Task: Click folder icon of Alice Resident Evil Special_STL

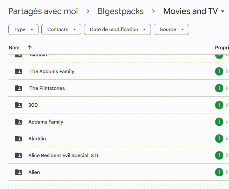Action: click(x=19, y=155)
